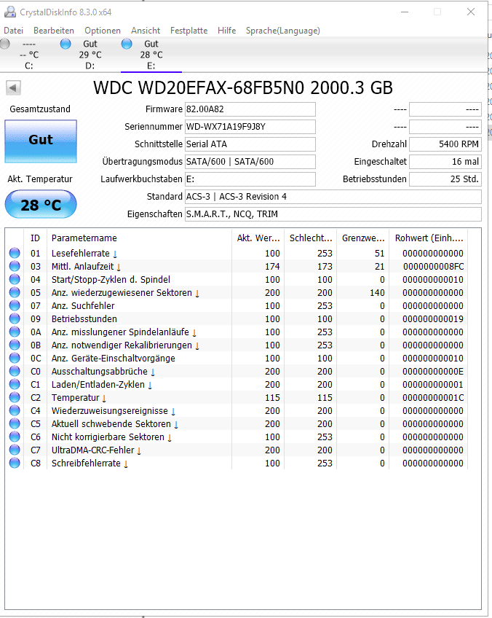The width and height of the screenshot is (492, 618).
Task: Click status orb of Nicht korrigierbare Sektoren row
Action: (15, 437)
